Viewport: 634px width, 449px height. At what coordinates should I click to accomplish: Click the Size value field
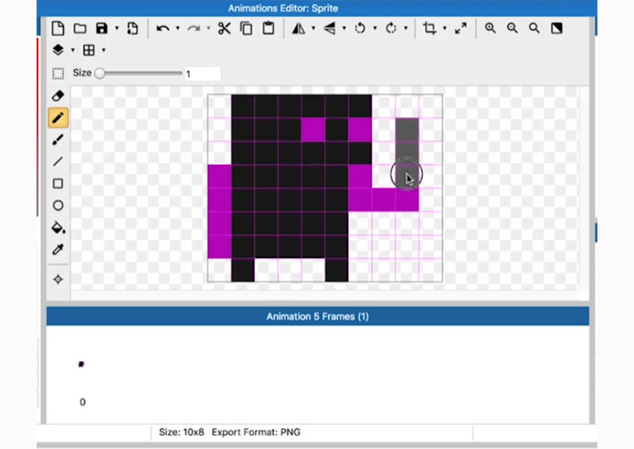coord(203,74)
